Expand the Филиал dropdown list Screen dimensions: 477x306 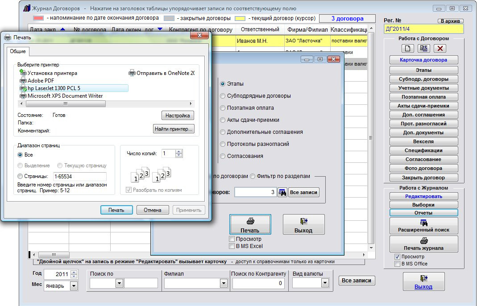[223, 283]
